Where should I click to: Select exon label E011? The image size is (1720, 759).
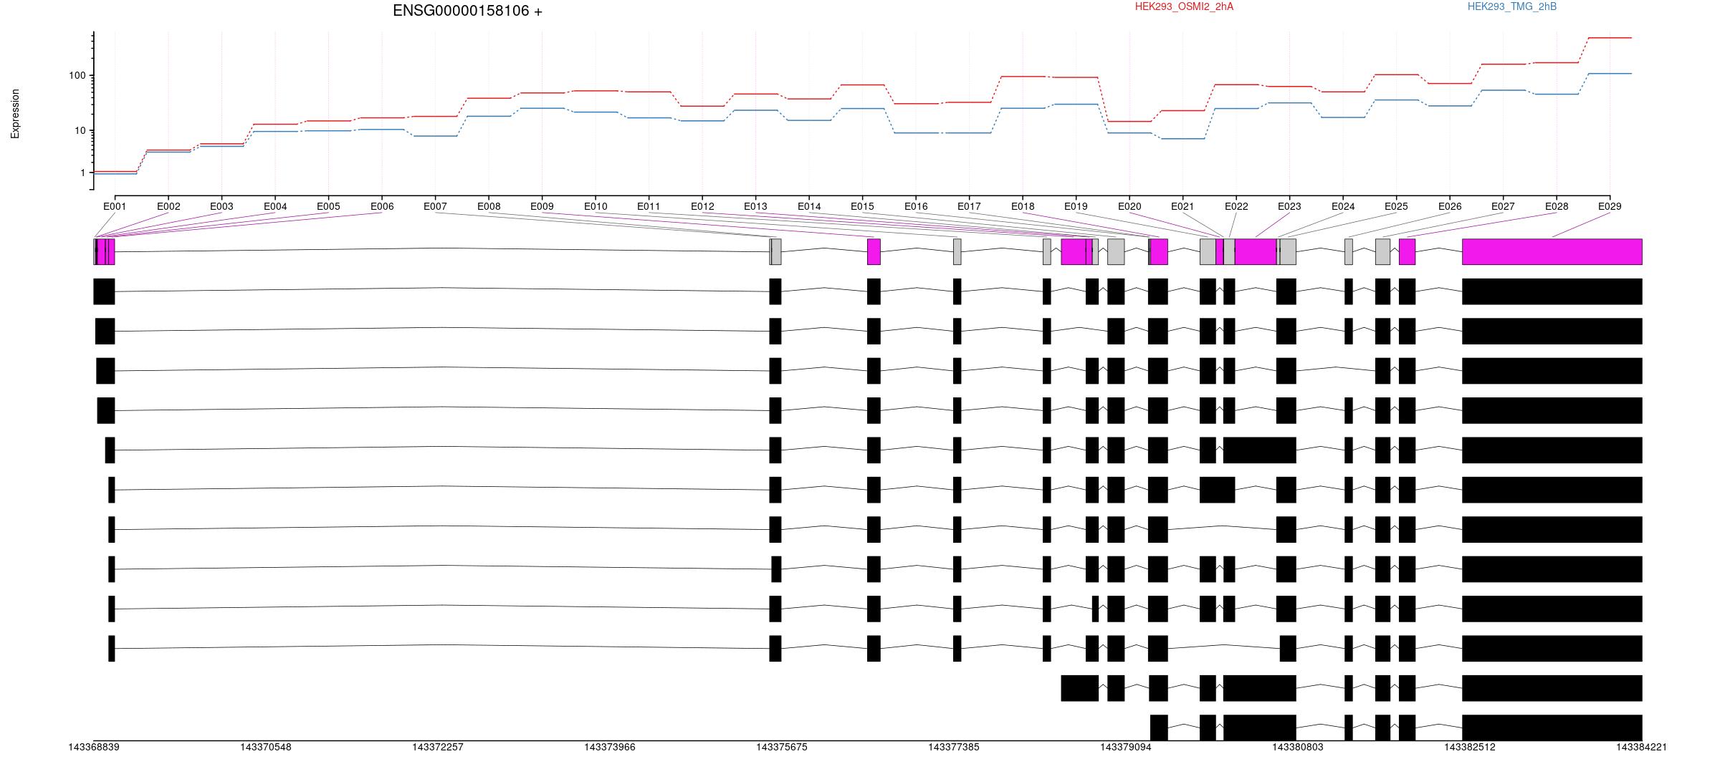649,206
